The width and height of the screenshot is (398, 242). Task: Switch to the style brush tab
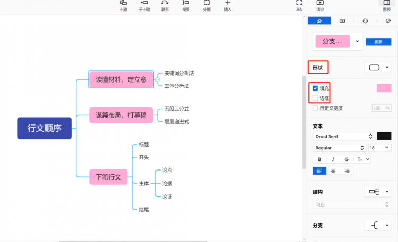click(x=319, y=21)
